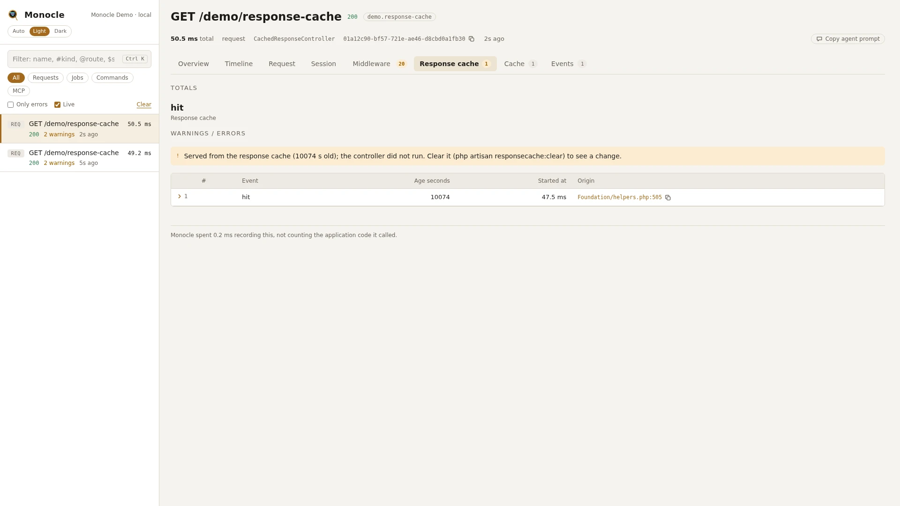The image size is (900, 506).
Task: Open the Overview tab
Action: pos(194,64)
